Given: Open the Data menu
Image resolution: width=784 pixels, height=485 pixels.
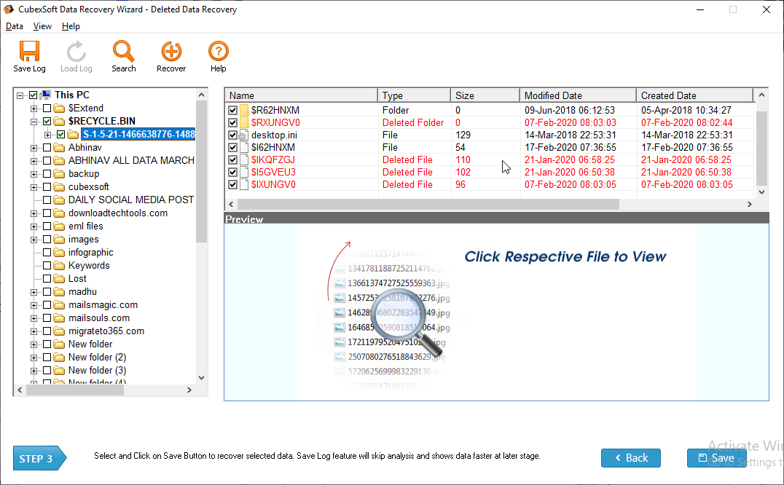Looking at the screenshot, I should pyautogui.click(x=15, y=26).
